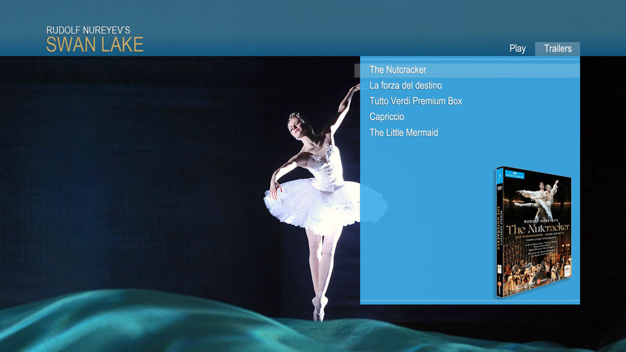The image size is (626, 352).
Task: Click The Nutcracker DVD cover thumbnail
Action: click(534, 233)
